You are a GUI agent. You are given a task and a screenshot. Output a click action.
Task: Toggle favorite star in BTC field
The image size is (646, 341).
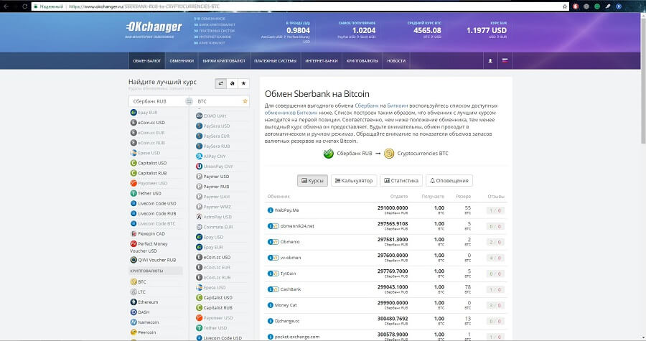pos(245,101)
